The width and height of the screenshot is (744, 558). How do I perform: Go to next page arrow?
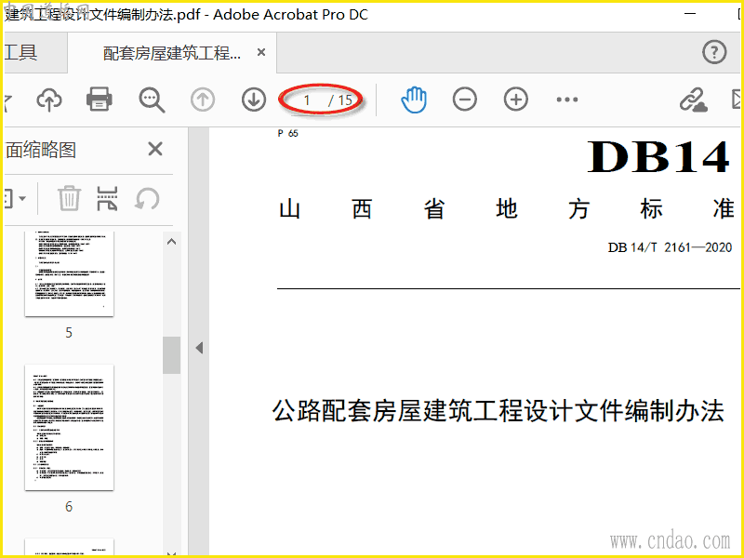click(x=254, y=100)
